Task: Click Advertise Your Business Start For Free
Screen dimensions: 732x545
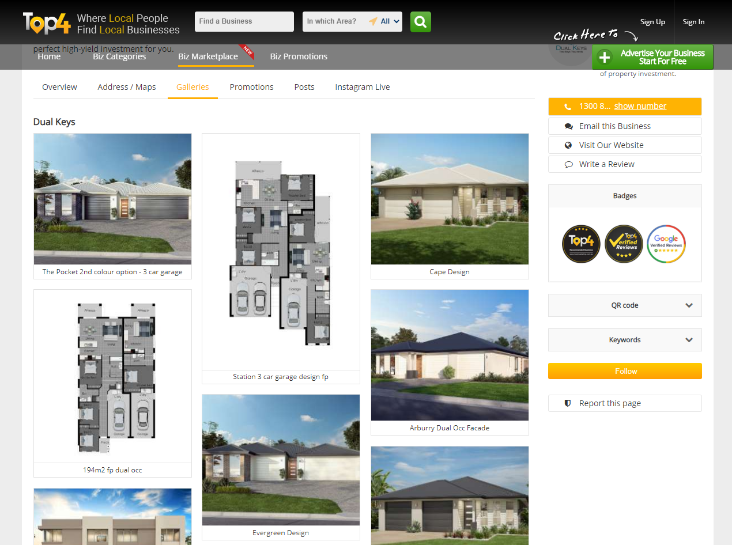Action: coord(652,57)
